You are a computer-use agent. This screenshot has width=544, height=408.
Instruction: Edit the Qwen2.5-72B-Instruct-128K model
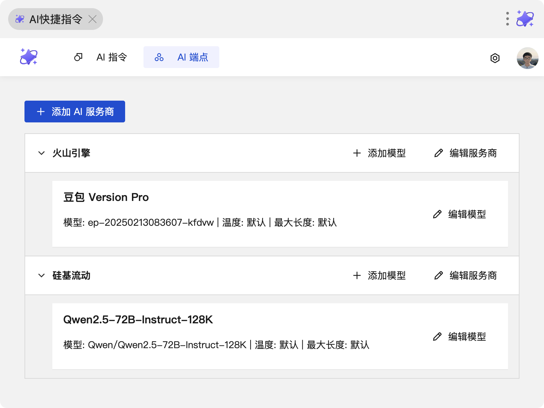pyautogui.click(x=459, y=337)
